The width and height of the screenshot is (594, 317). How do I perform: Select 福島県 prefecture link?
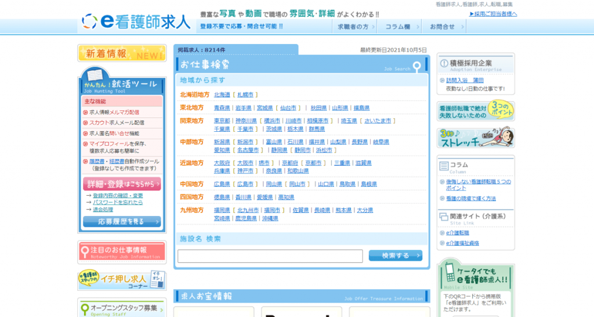(x=361, y=108)
